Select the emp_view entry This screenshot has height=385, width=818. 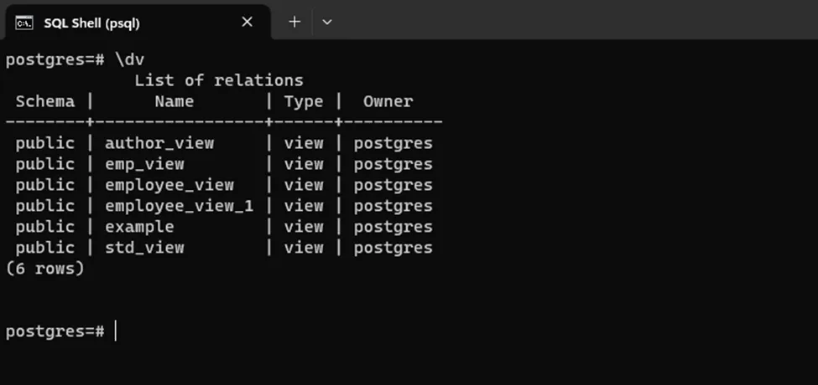point(144,164)
